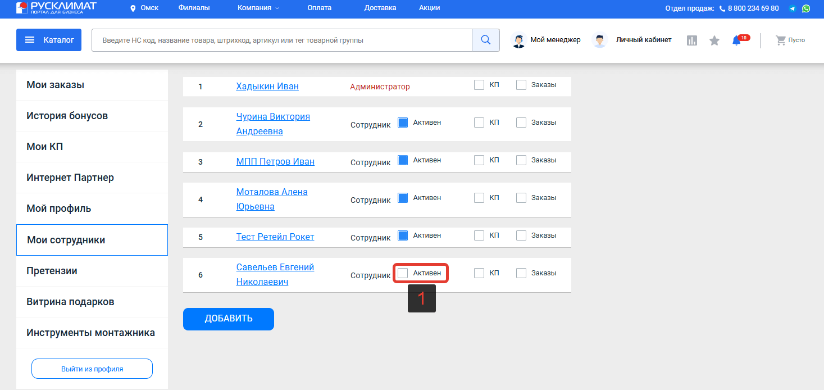
Task: Click Выйти из профиля button
Action: tap(92, 369)
